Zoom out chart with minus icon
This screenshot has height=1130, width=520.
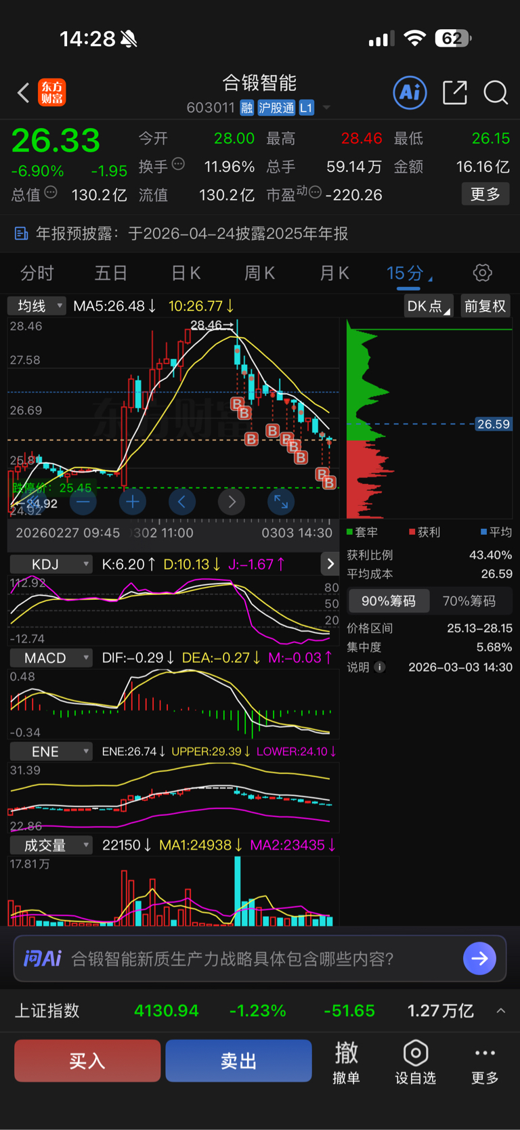click(83, 502)
